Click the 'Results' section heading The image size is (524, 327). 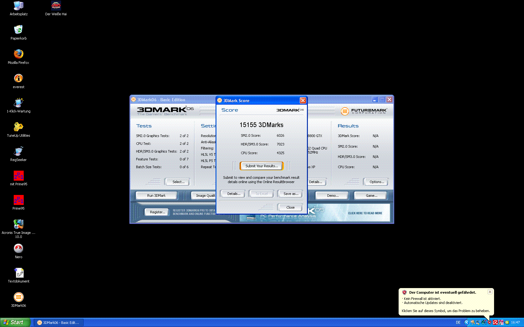tap(348, 126)
